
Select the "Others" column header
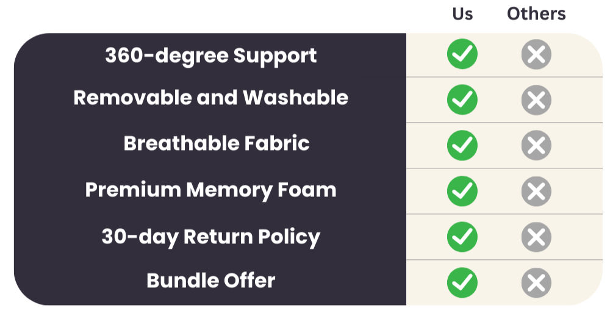(536, 13)
